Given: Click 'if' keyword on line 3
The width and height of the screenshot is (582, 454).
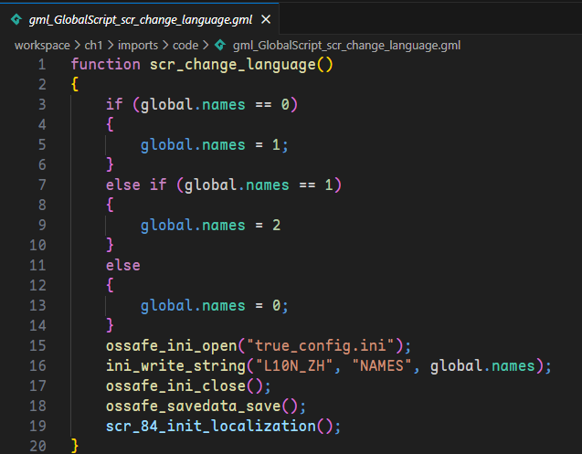Looking at the screenshot, I should coord(114,105).
